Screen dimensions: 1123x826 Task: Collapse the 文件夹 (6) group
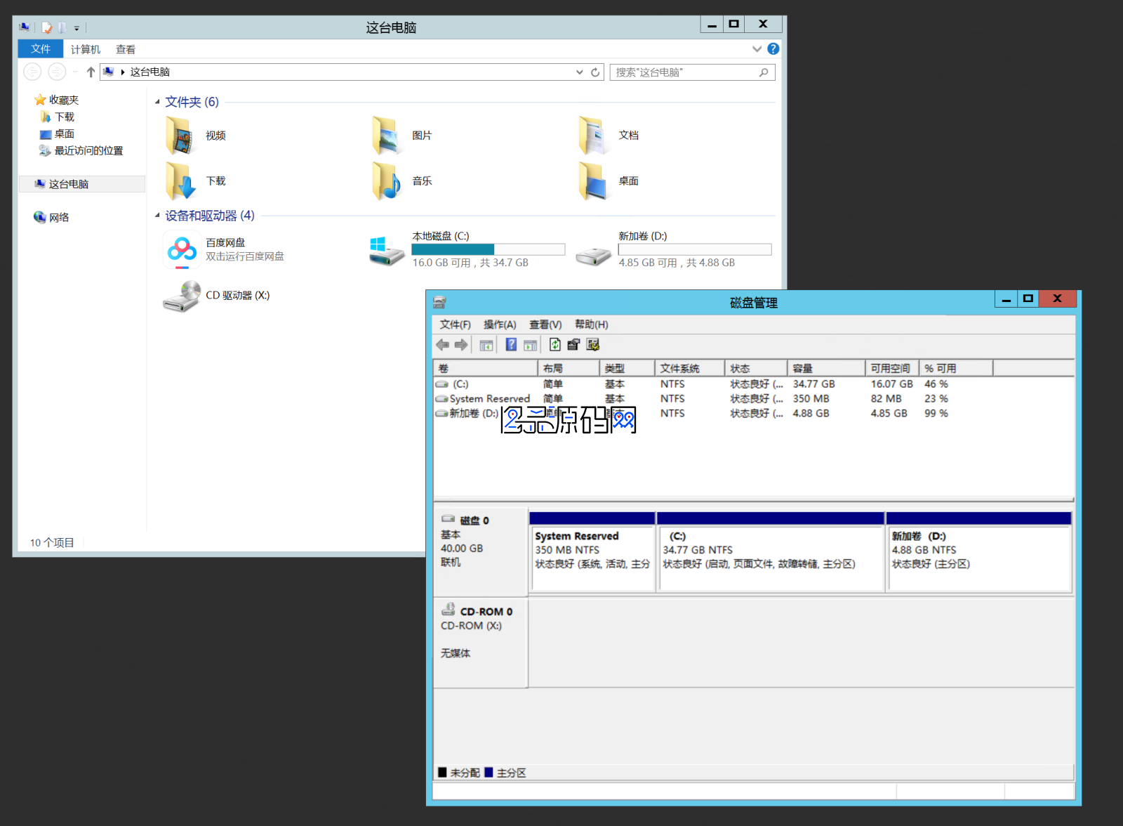[157, 103]
